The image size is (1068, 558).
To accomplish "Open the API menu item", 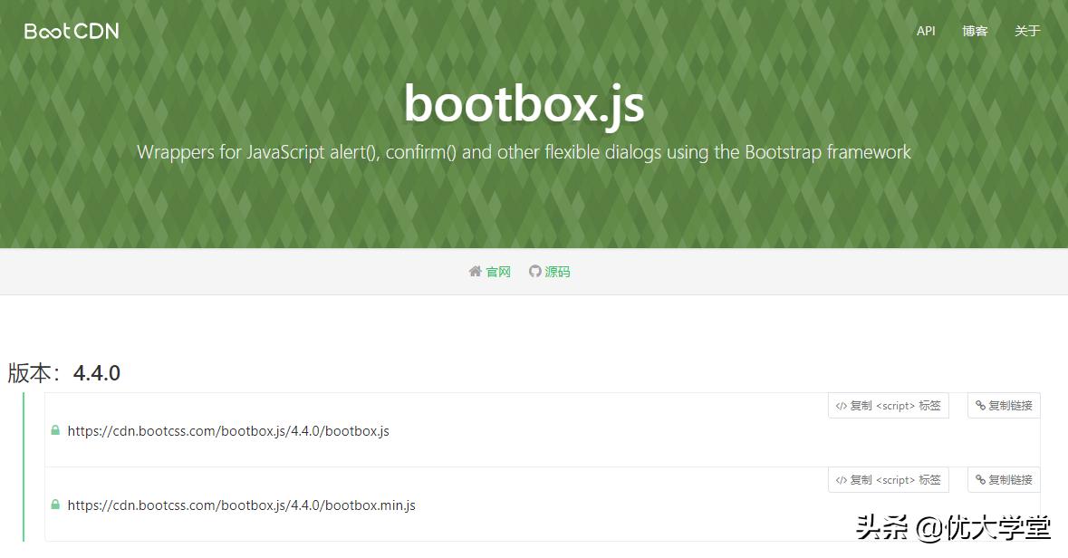I will pyautogui.click(x=926, y=31).
